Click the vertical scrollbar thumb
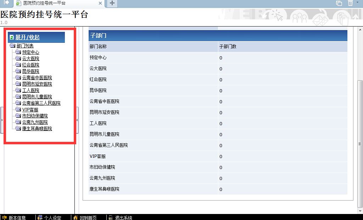 [x=360, y=143]
